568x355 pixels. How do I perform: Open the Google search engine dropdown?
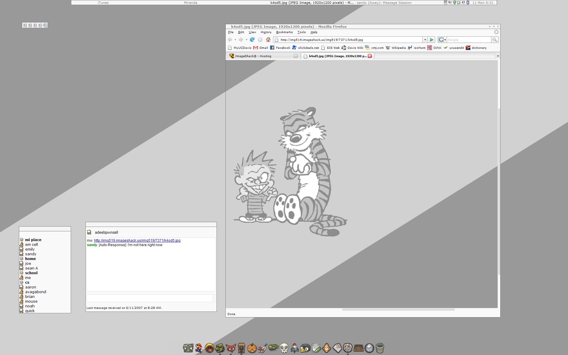pyautogui.click(x=442, y=40)
